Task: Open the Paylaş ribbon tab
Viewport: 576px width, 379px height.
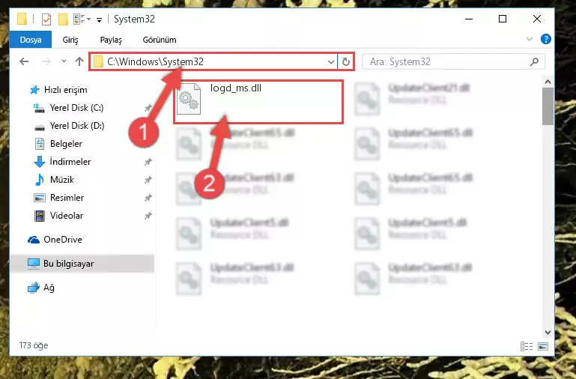Action: [111, 40]
